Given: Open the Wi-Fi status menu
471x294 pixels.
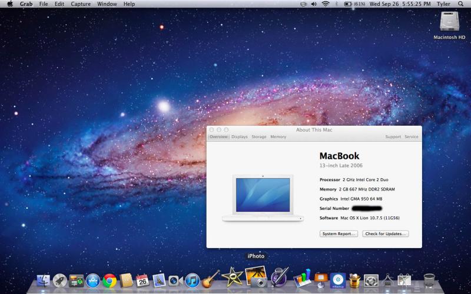Looking at the screenshot, I should click(326, 4).
